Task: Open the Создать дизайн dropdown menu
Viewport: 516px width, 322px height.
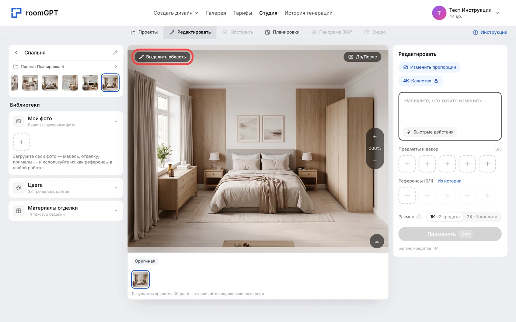Action: (176, 13)
